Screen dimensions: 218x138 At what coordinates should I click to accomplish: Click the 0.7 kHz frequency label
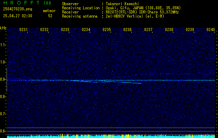pos(3,114)
